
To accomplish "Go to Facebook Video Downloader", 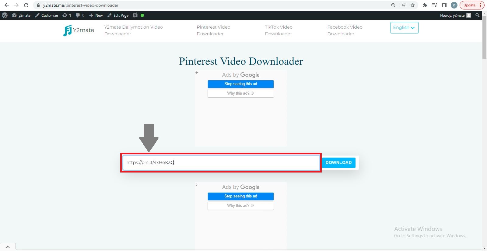I will click(345, 30).
